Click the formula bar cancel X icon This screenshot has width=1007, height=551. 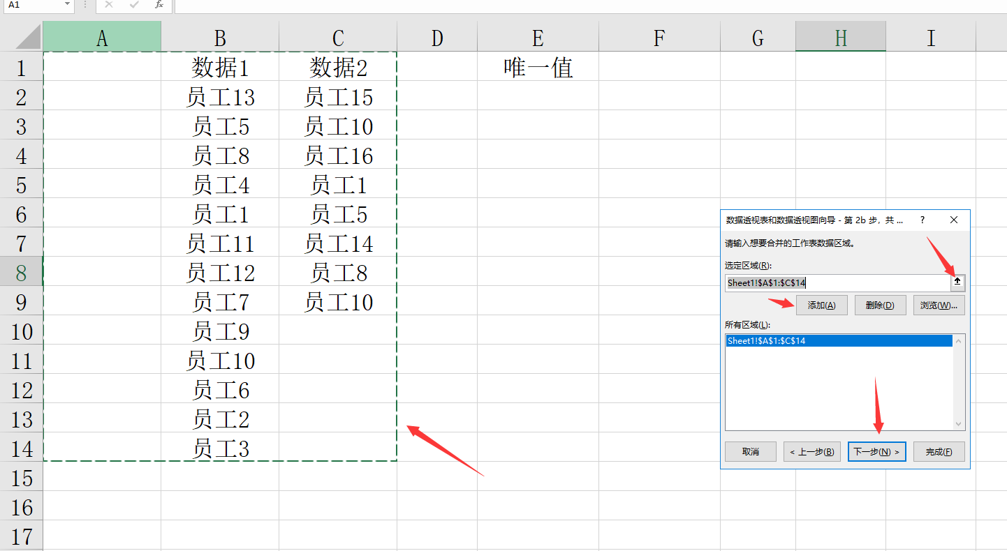(109, 5)
